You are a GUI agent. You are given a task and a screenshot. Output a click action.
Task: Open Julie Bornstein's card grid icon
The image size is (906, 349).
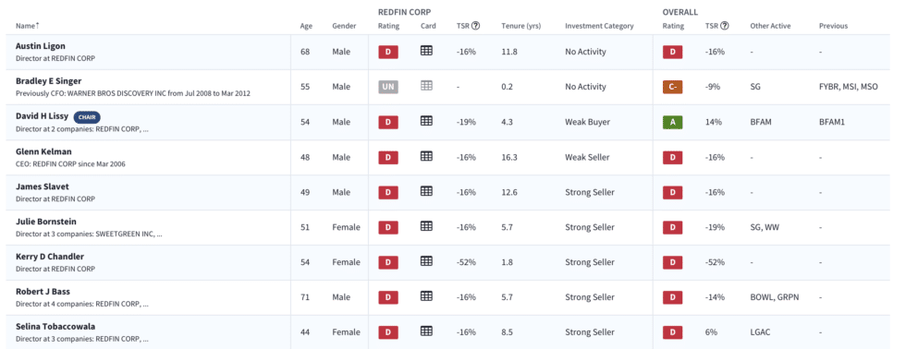click(426, 226)
